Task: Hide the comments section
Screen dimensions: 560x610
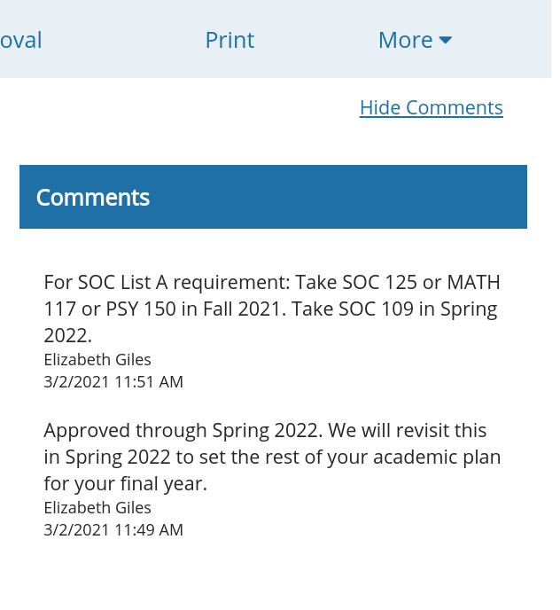Action: click(x=431, y=107)
